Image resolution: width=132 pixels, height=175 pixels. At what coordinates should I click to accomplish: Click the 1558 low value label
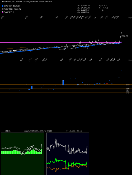(x=101, y=60)
